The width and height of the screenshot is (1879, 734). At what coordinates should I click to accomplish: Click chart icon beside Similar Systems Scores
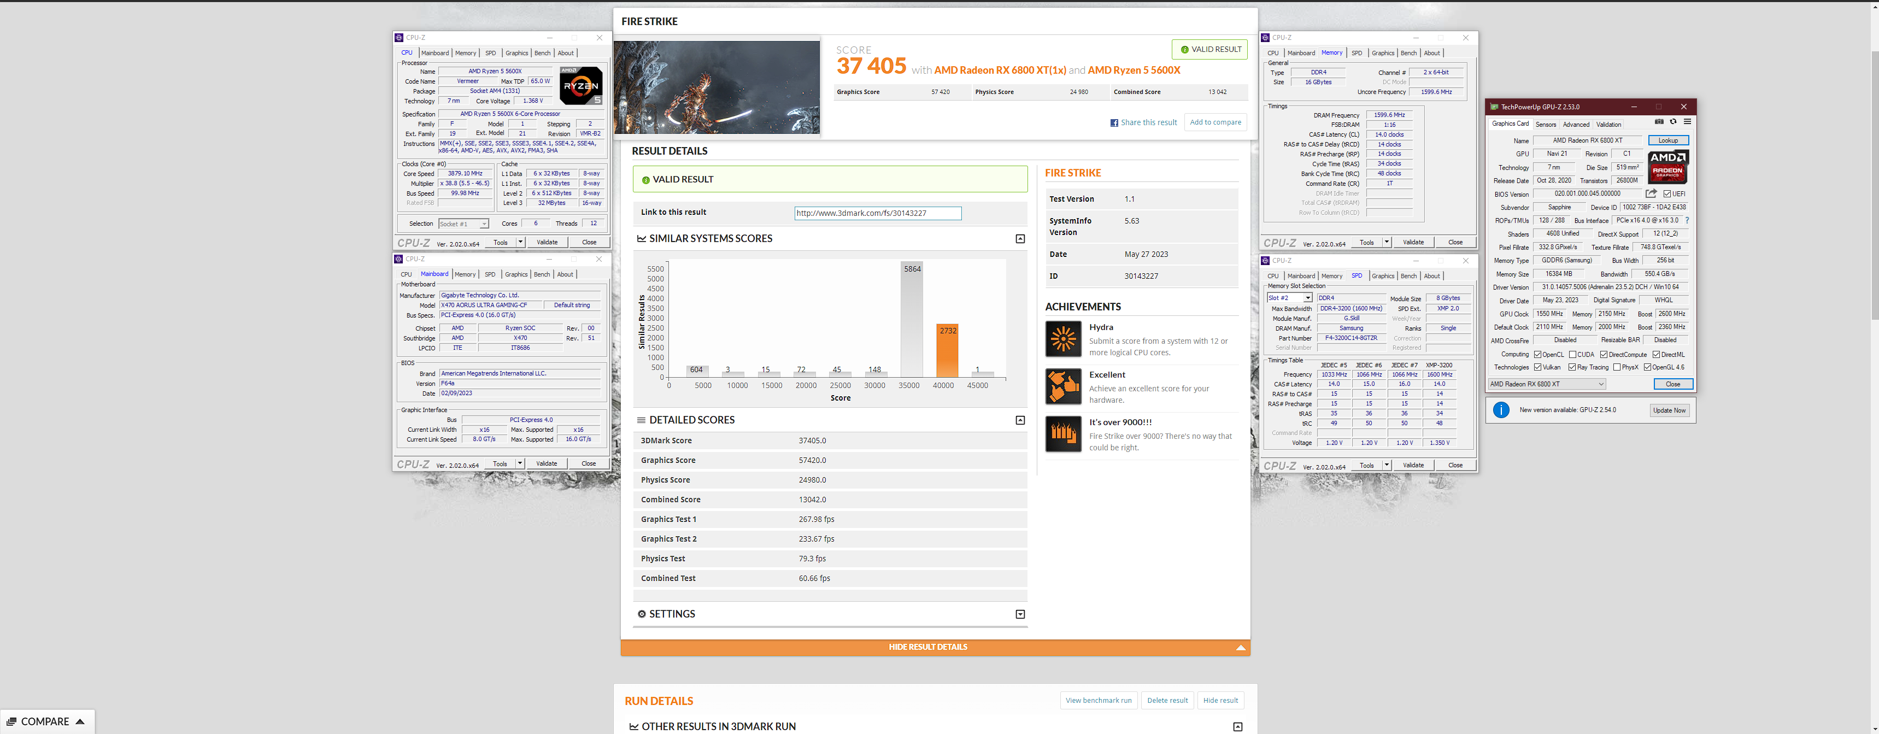(x=642, y=239)
